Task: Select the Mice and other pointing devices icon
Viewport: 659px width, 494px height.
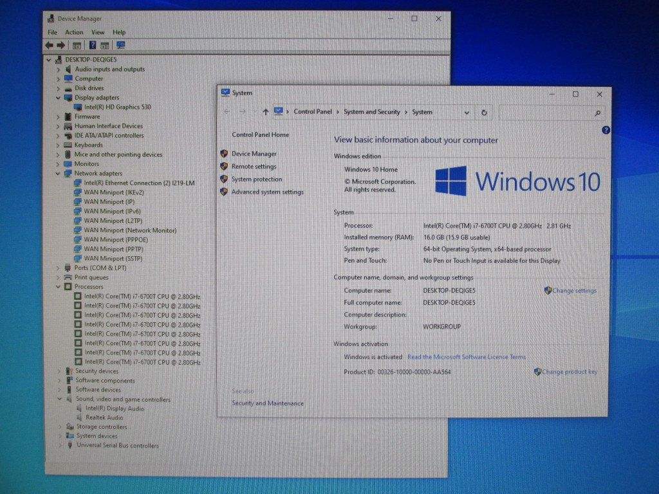Action: [68, 154]
